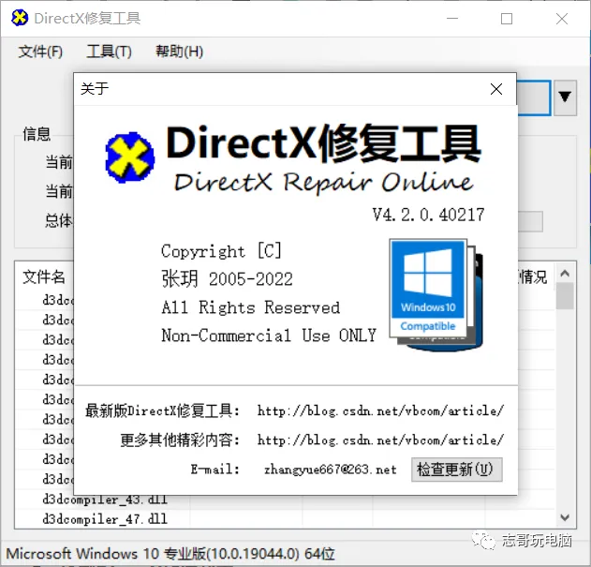This screenshot has height=567, width=591.
Task: Click the file list scrollbar up arrow
Action: [x=565, y=274]
